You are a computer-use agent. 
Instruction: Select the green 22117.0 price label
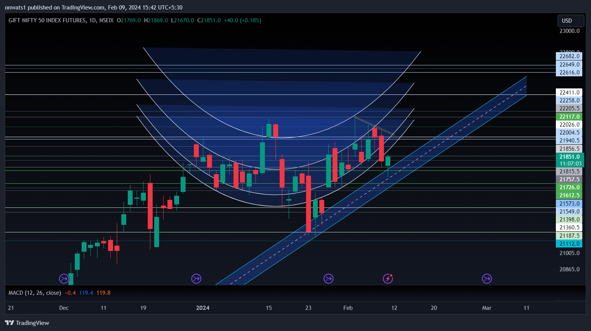pyautogui.click(x=569, y=117)
